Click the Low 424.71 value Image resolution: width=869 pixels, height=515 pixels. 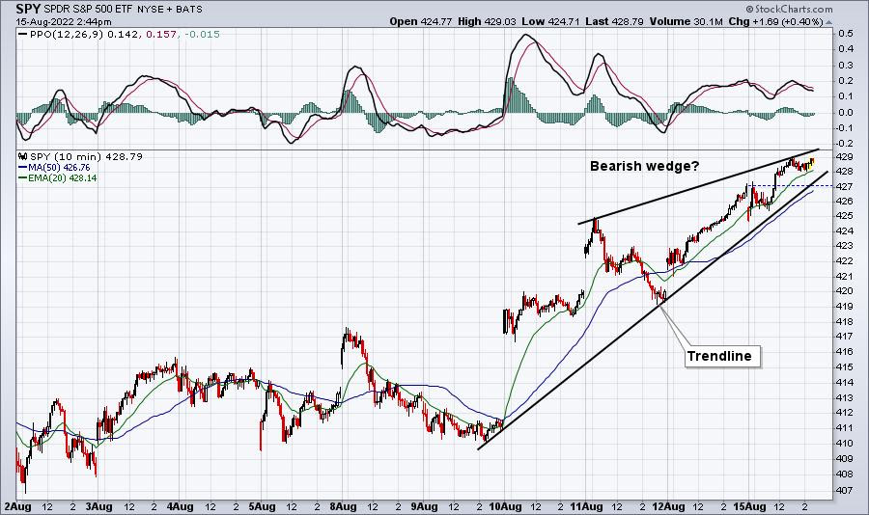[549, 21]
